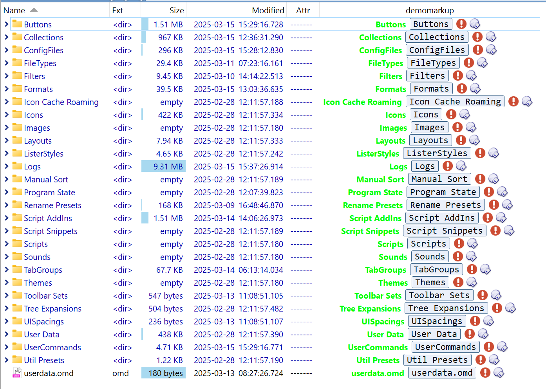The width and height of the screenshot is (546, 389).
Task: Click the disc icon in Collections row
Action: click(491, 37)
